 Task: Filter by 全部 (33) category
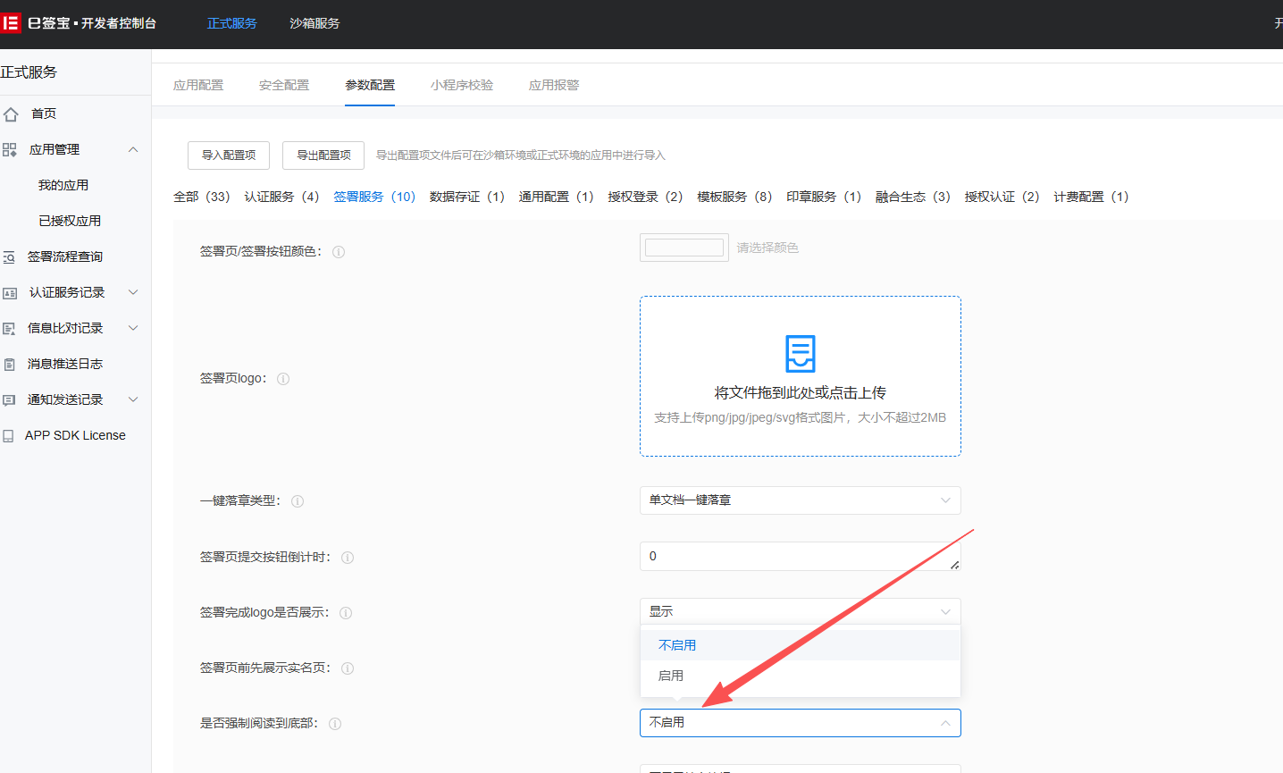pyautogui.click(x=202, y=197)
